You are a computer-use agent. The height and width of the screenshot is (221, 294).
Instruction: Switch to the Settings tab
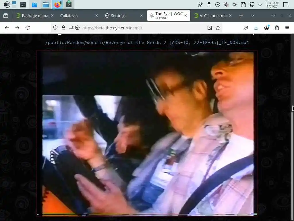[x=123, y=16]
